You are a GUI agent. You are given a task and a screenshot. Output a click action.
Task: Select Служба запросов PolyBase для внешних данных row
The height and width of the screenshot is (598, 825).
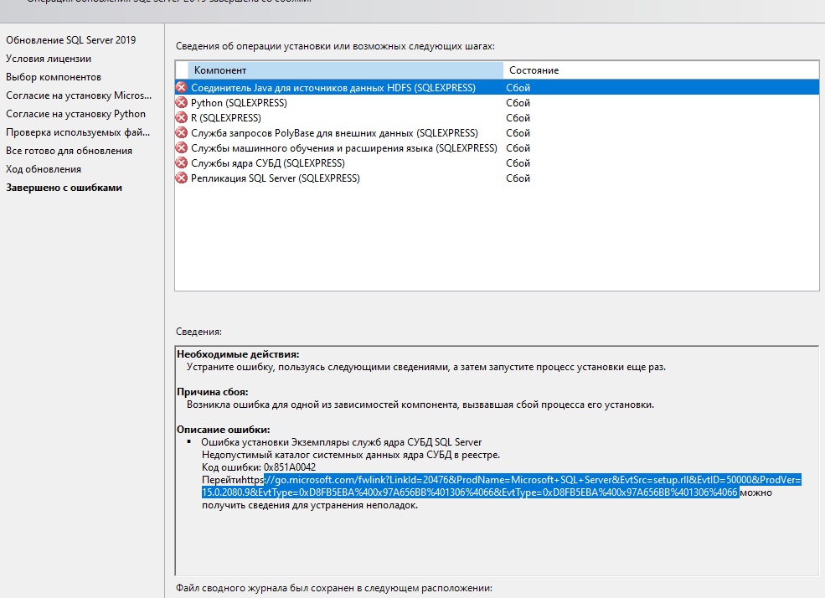click(x=498, y=132)
